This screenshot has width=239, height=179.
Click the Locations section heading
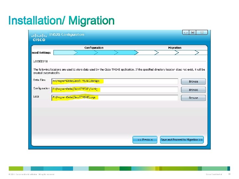click(x=40, y=61)
